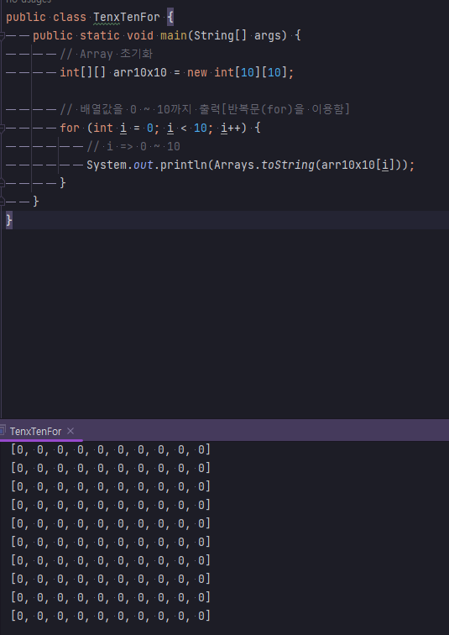This screenshot has height=635, width=449.
Task: Click the '// i => 0 ~ 10' comment
Action: pyautogui.click(x=133, y=146)
